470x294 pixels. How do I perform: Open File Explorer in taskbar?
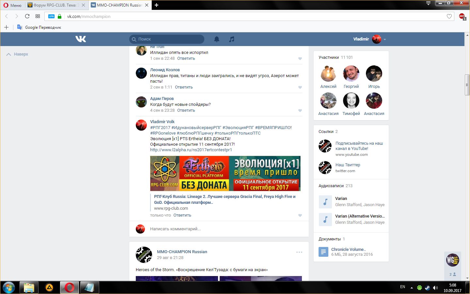29,287
